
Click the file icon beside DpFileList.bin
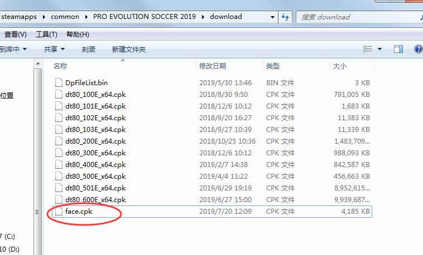click(59, 82)
